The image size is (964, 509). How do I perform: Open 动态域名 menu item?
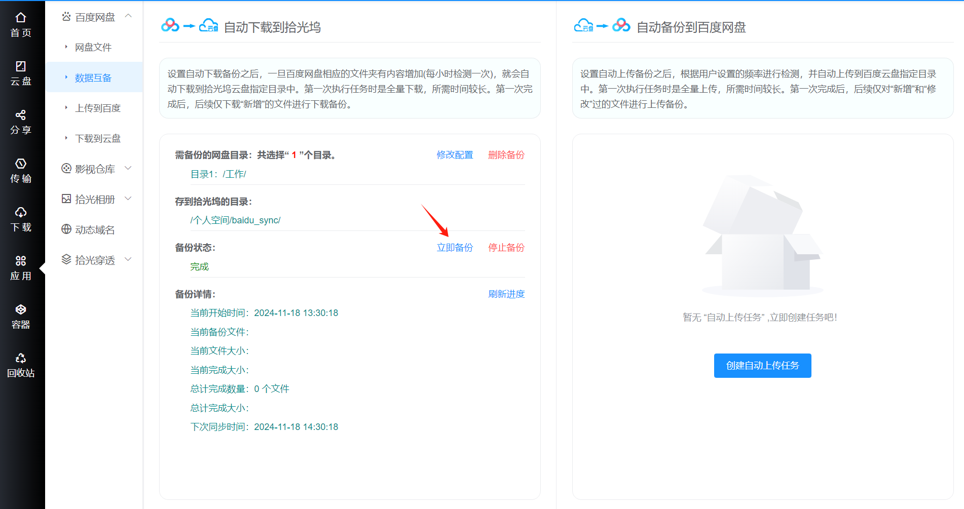coord(94,229)
